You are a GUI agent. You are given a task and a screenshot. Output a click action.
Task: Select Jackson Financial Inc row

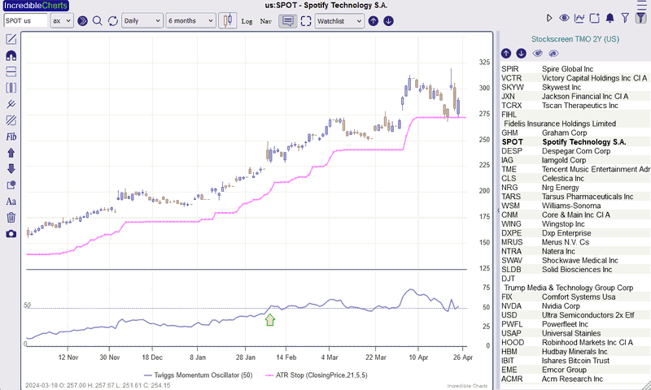tap(575, 96)
